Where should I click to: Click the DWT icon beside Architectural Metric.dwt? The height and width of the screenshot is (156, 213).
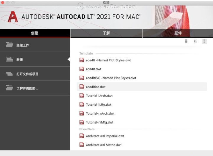[82, 145]
